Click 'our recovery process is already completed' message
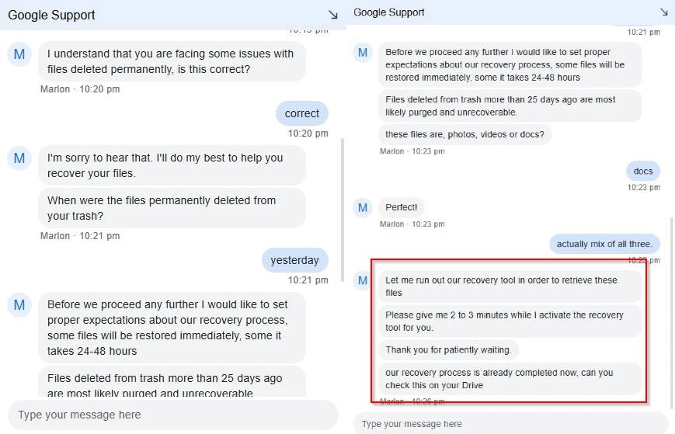 (510, 379)
